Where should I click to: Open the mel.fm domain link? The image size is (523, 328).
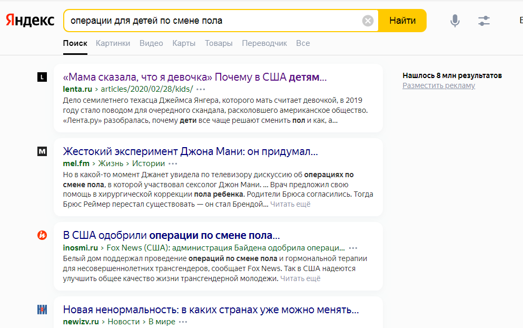(76, 163)
